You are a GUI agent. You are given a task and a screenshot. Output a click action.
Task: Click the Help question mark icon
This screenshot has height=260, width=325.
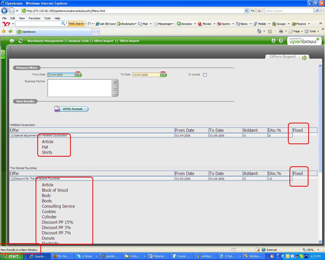[281, 41]
